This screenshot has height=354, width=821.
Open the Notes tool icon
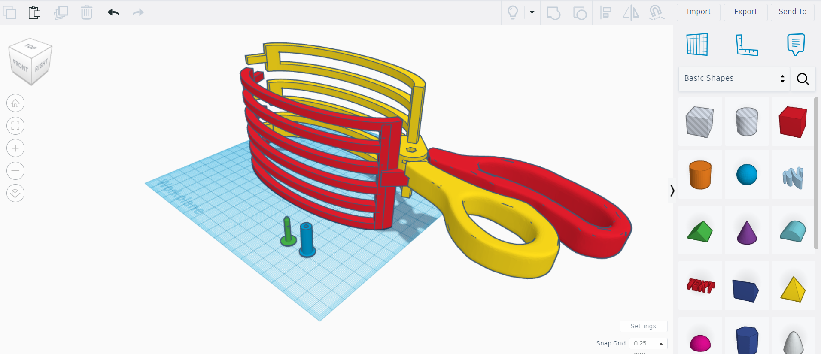[x=796, y=45]
